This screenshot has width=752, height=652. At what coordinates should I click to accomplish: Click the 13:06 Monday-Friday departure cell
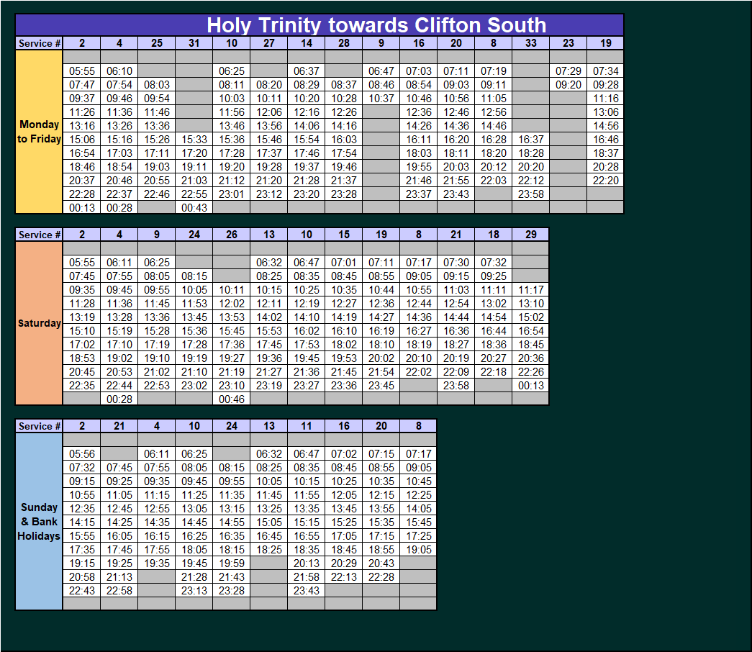(x=606, y=112)
